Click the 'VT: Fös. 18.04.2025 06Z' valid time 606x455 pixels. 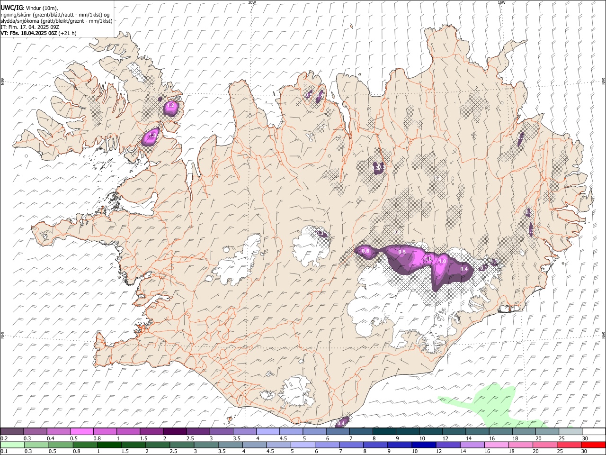[x=28, y=33]
